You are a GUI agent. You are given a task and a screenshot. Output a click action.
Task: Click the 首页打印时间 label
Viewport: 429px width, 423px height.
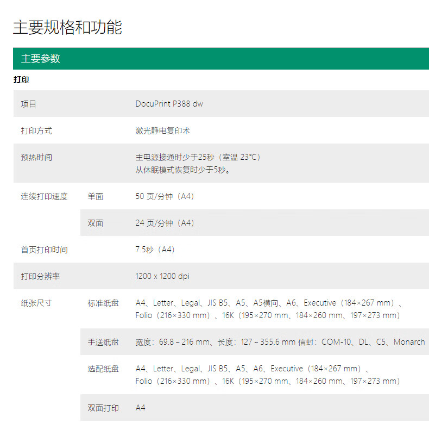point(44,250)
